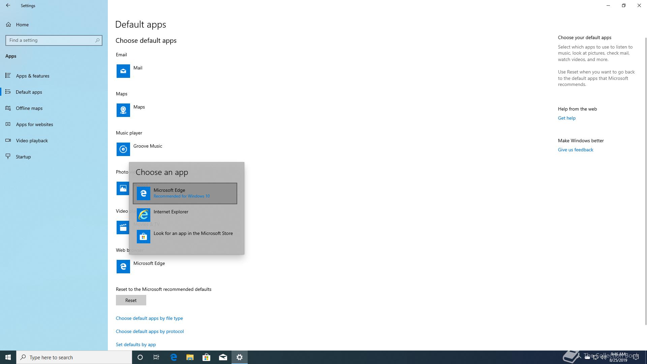Image resolution: width=647 pixels, height=364 pixels.
Task: Select Default apps in sidebar
Action: (54, 92)
